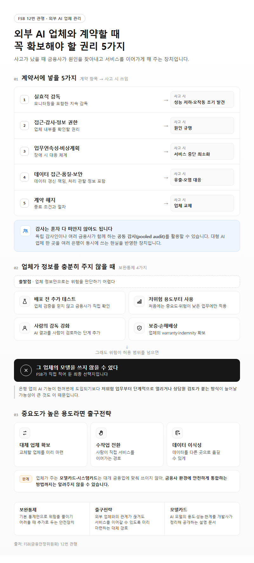
Task: Select the 업체 교체 outcome box
Action: [202, 203]
